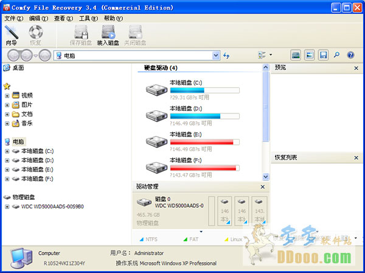Expand the WDC WD5000AADS-00S9B0 node
365x273 pixels.
[x=7, y=207]
